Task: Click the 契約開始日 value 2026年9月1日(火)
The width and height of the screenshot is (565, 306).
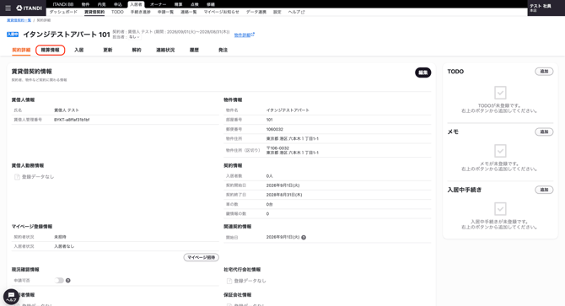Action: point(282,185)
